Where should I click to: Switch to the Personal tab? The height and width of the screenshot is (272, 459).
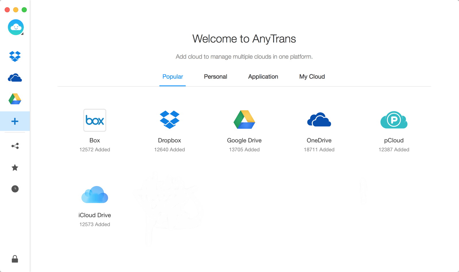click(x=215, y=77)
